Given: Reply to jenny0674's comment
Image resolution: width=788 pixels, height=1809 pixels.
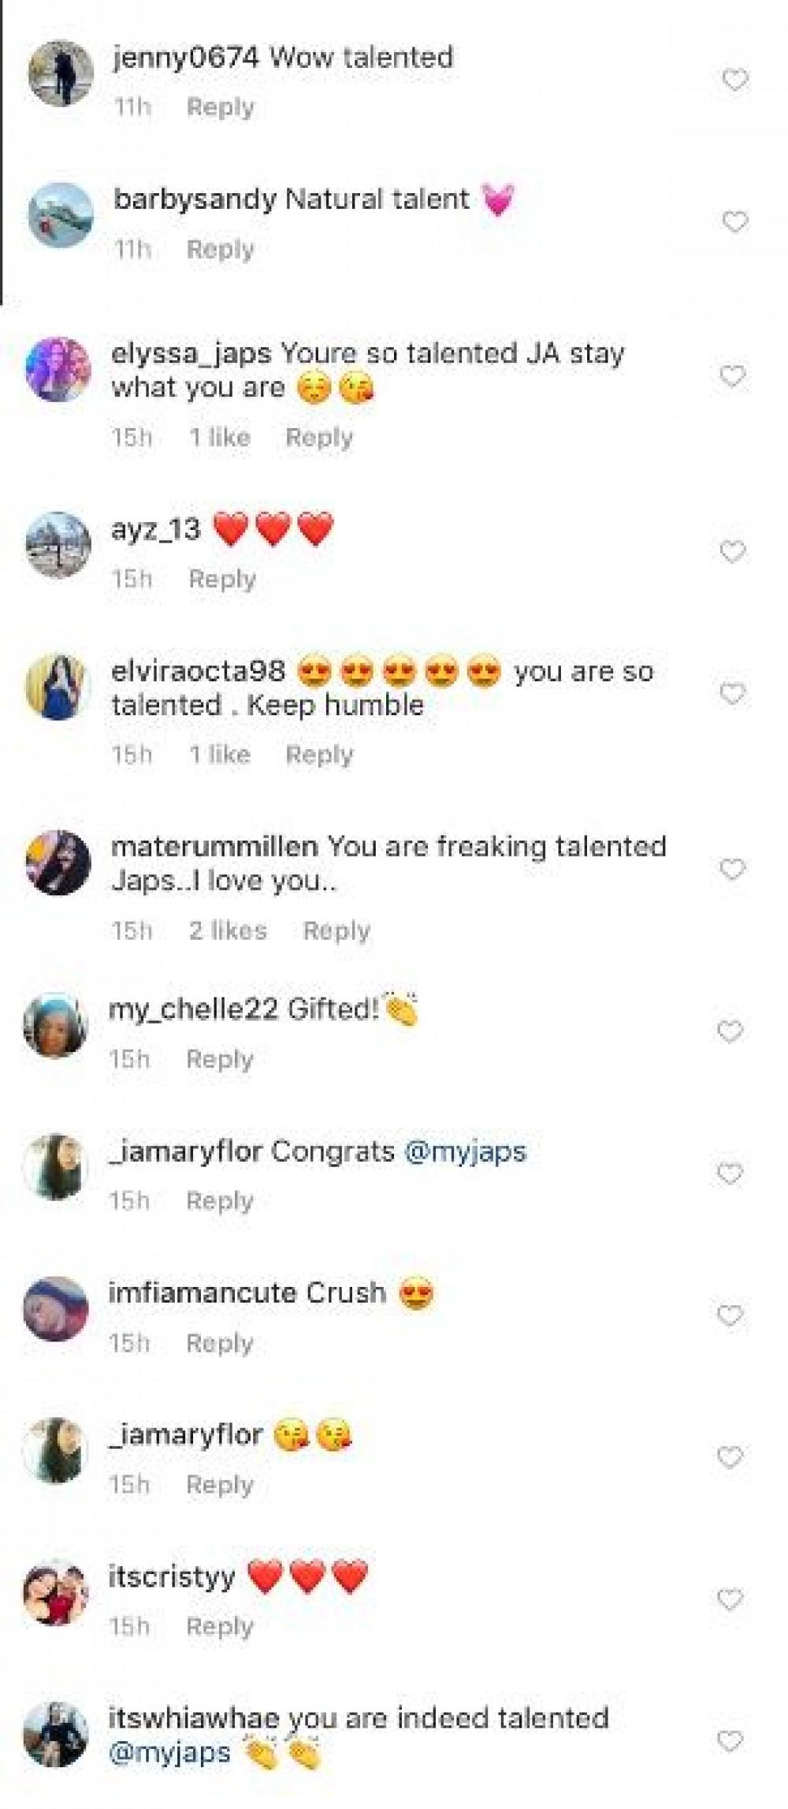Looking at the screenshot, I should [x=221, y=107].
